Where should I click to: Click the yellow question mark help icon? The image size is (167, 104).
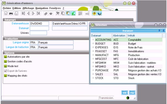coord(94,13)
